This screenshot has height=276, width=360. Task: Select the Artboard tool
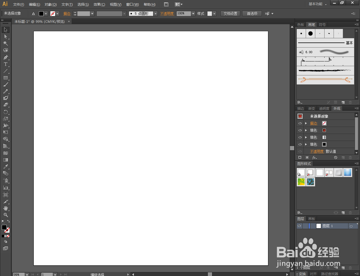(x=6, y=195)
